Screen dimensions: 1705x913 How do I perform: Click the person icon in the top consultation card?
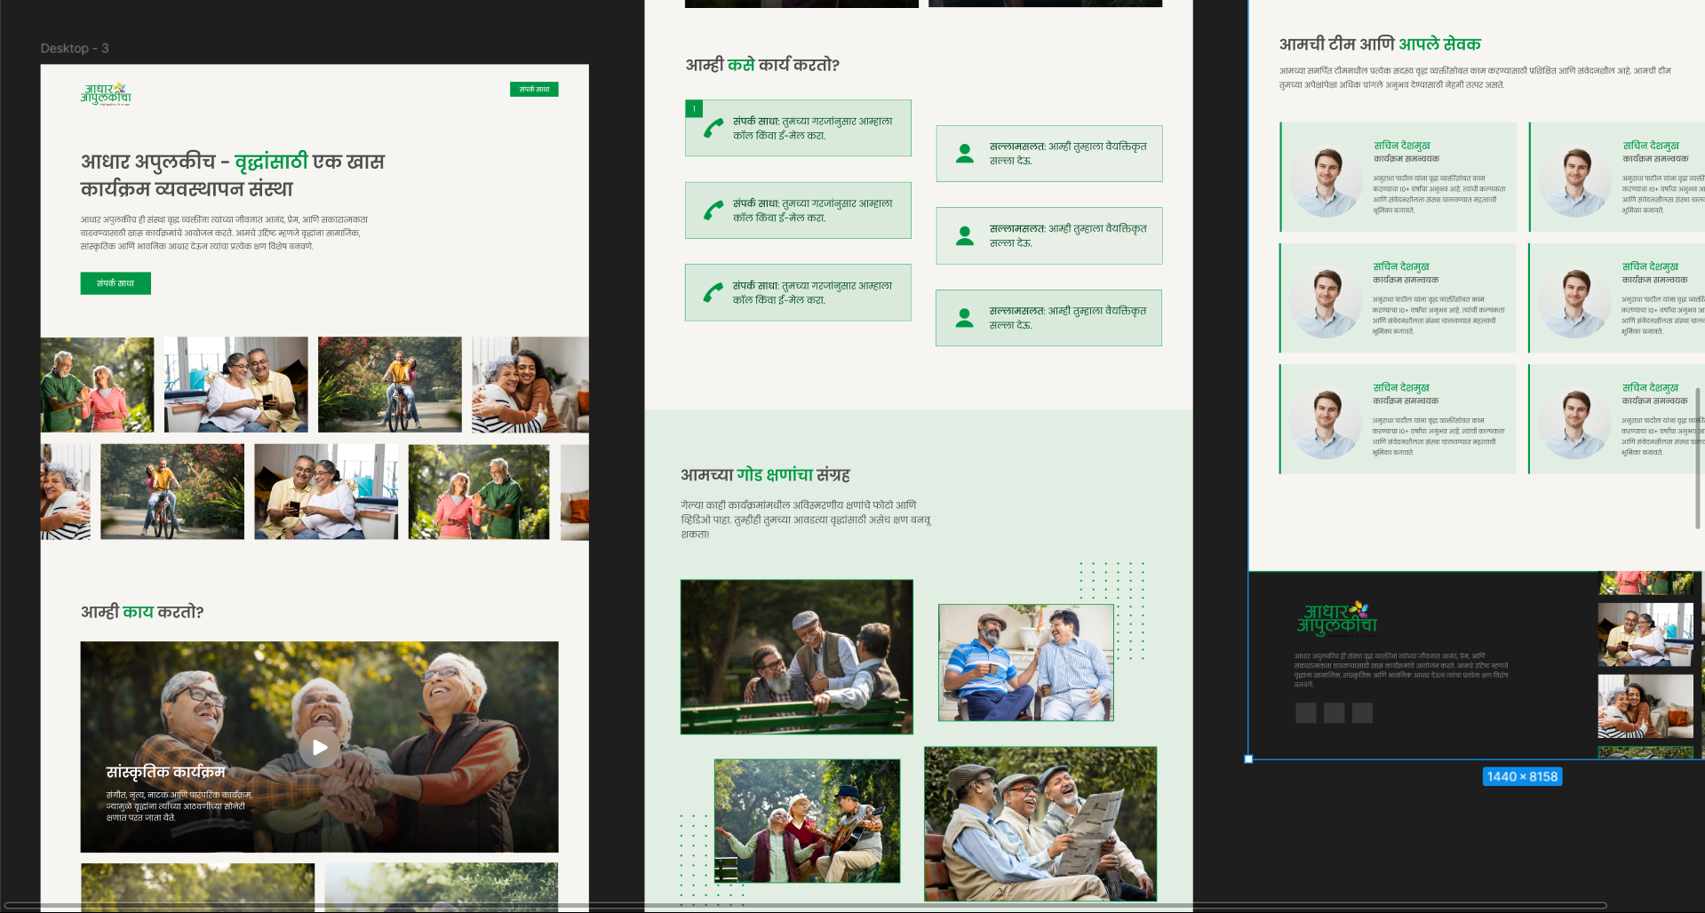click(x=964, y=154)
